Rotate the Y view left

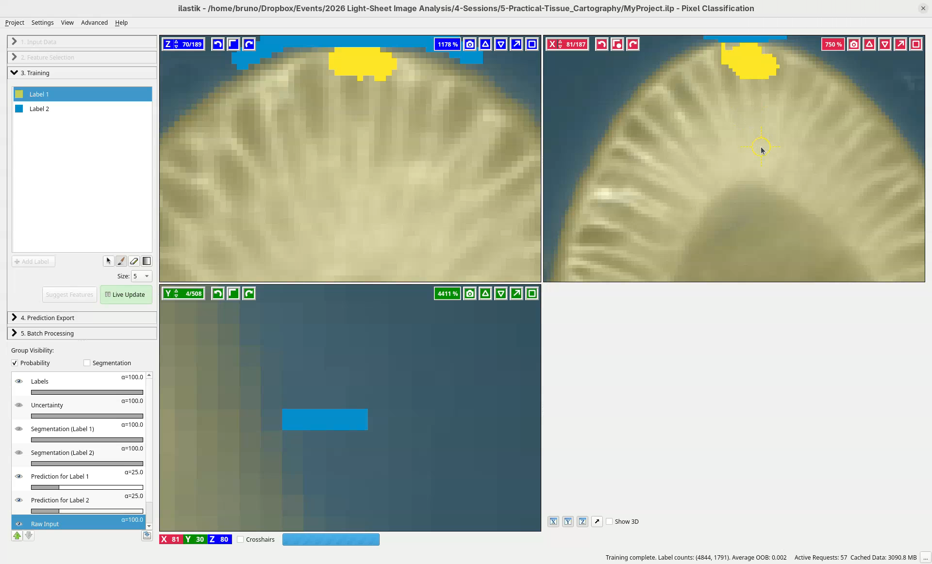pos(218,293)
